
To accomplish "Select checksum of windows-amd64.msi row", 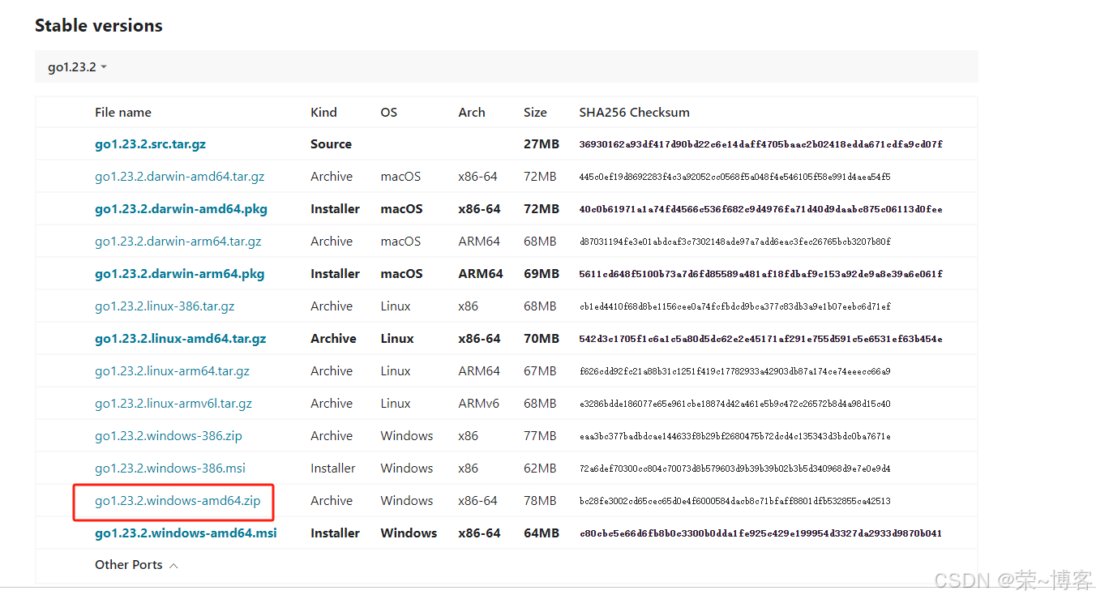I will point(761,533).
